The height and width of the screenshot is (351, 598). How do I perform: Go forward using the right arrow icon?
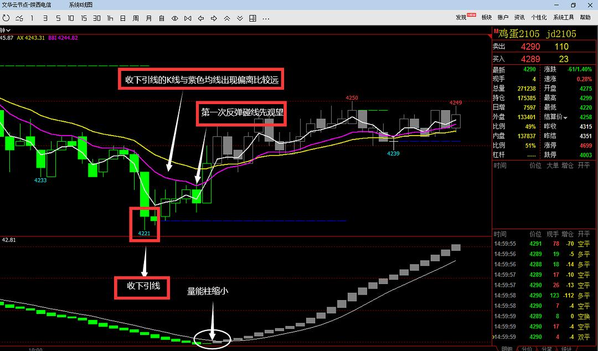[x=213, y=18]
